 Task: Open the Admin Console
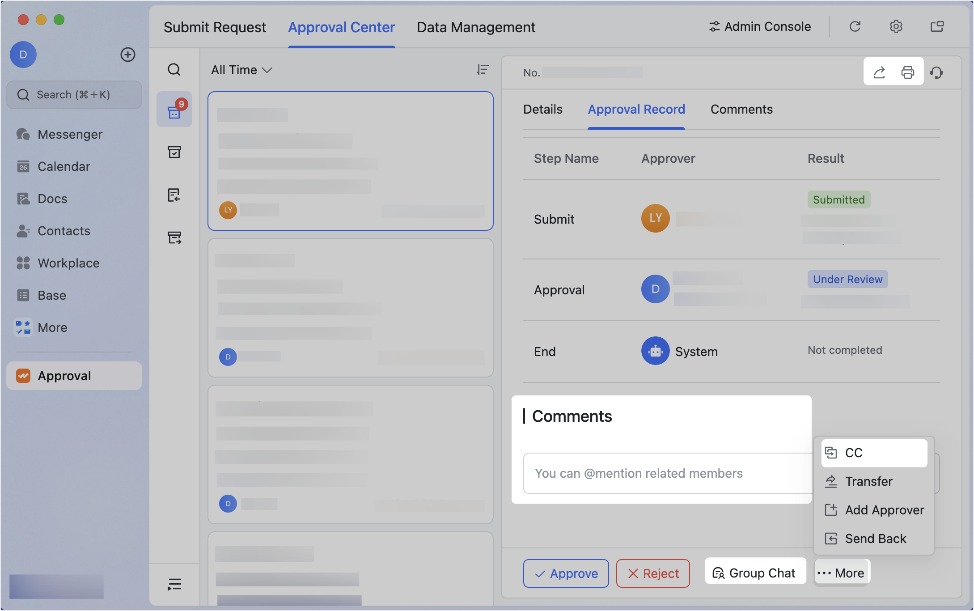coord(760,27)
